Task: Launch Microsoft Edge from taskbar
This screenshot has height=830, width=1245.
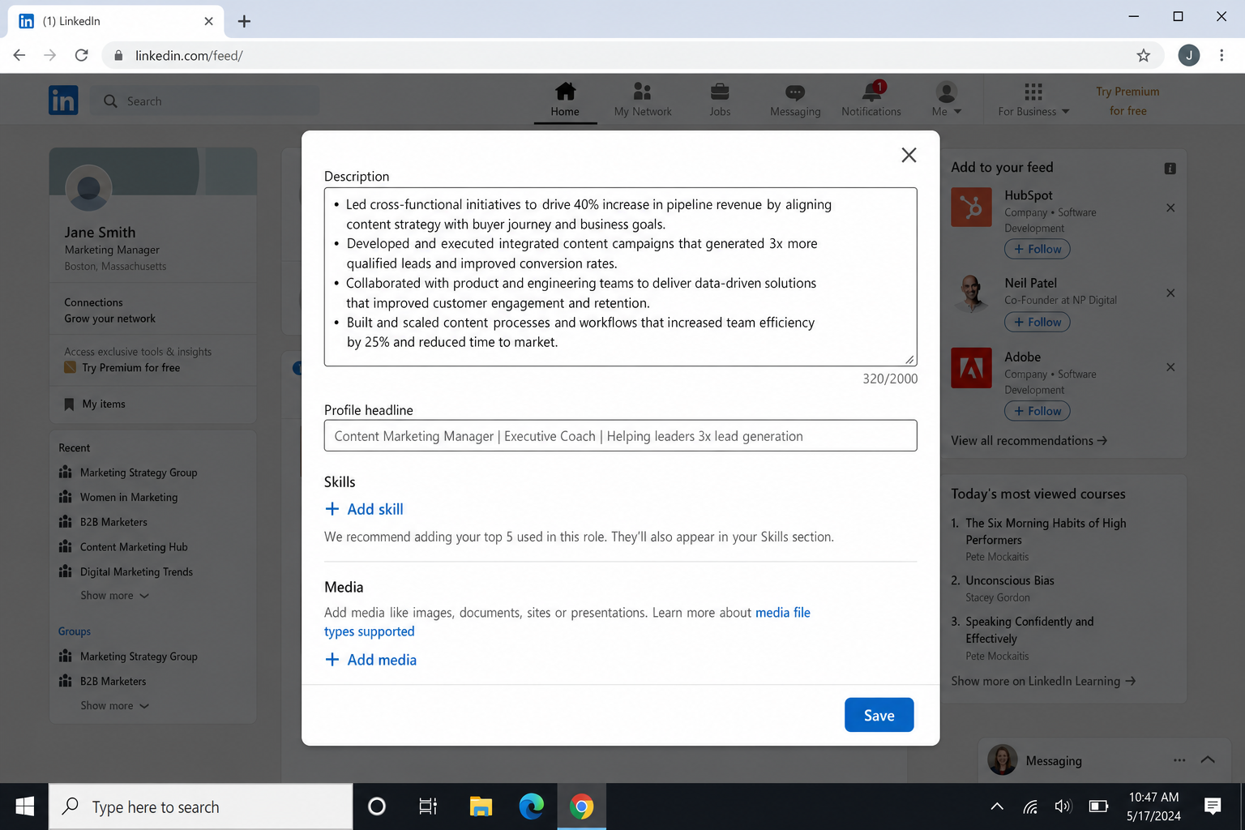Action: 532,806
